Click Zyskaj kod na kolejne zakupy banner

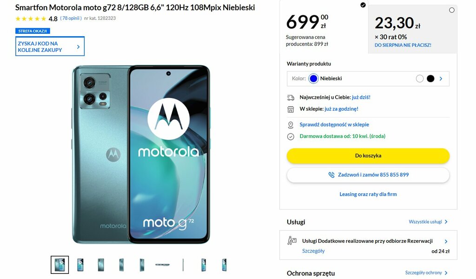pos(50,46)
